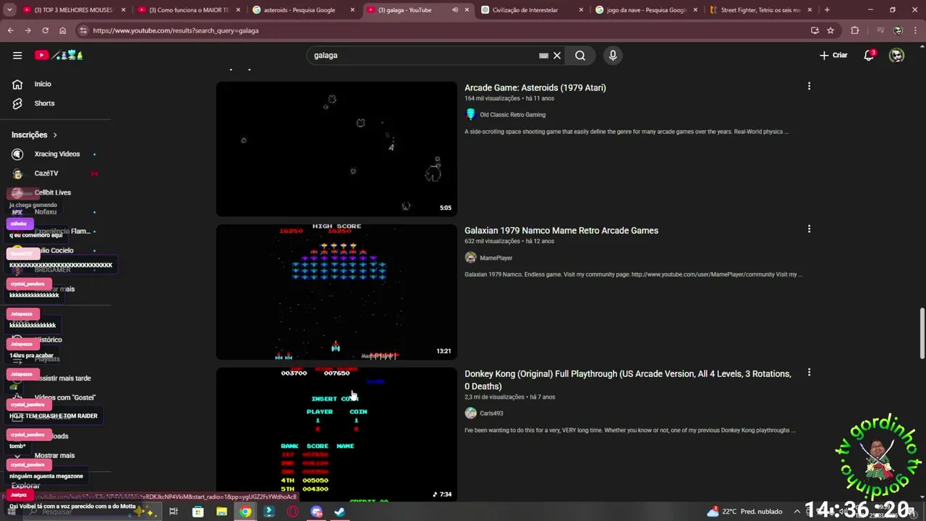926x521 pixels.
Task: Open Chrome media controls icon
Action: [x=880, y=30]
